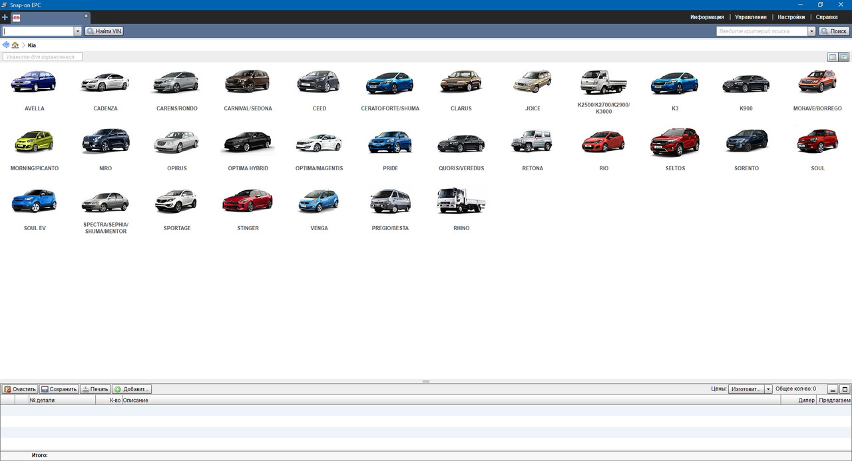Expand the search criteria dropdown arrow
The height and width of the screenshot is (461, 852).
[x=811, y=31]
